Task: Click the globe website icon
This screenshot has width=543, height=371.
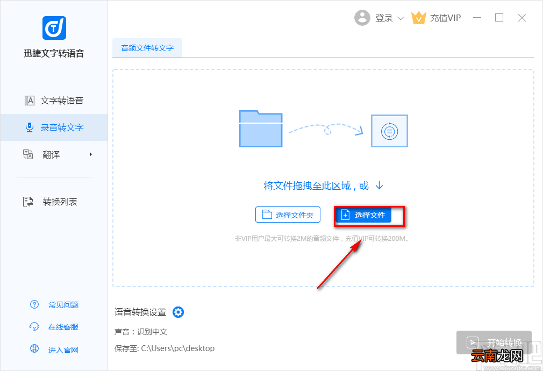Action: click(x=34, y=348)
